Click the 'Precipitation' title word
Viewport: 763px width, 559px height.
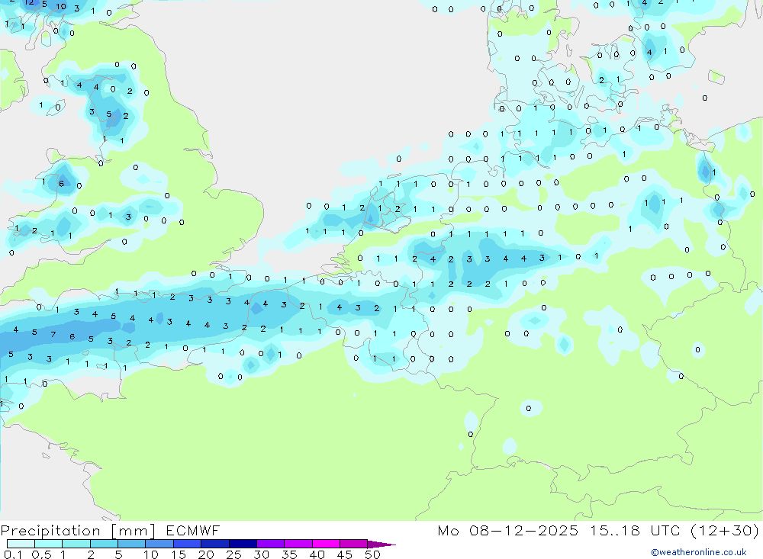[50, 531]
